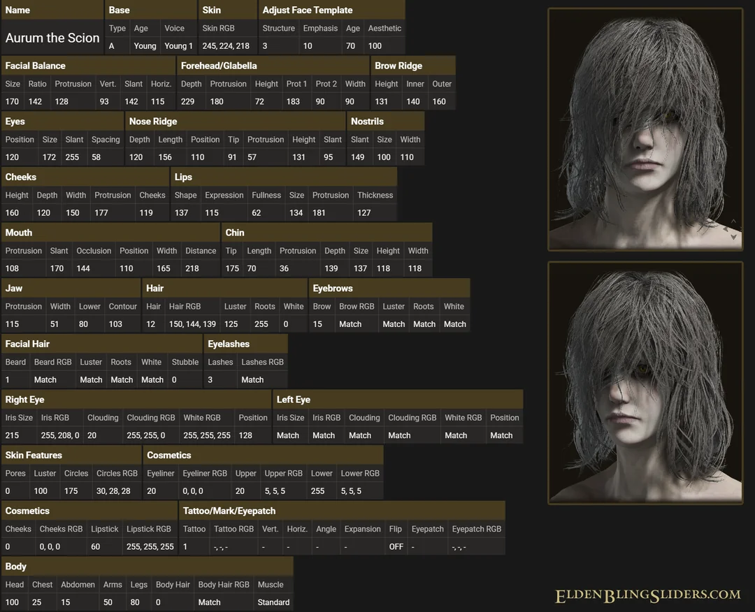Click the Body Chest value '25'
Viewport: 755px width, 612px height.
(x=36, y=602)
